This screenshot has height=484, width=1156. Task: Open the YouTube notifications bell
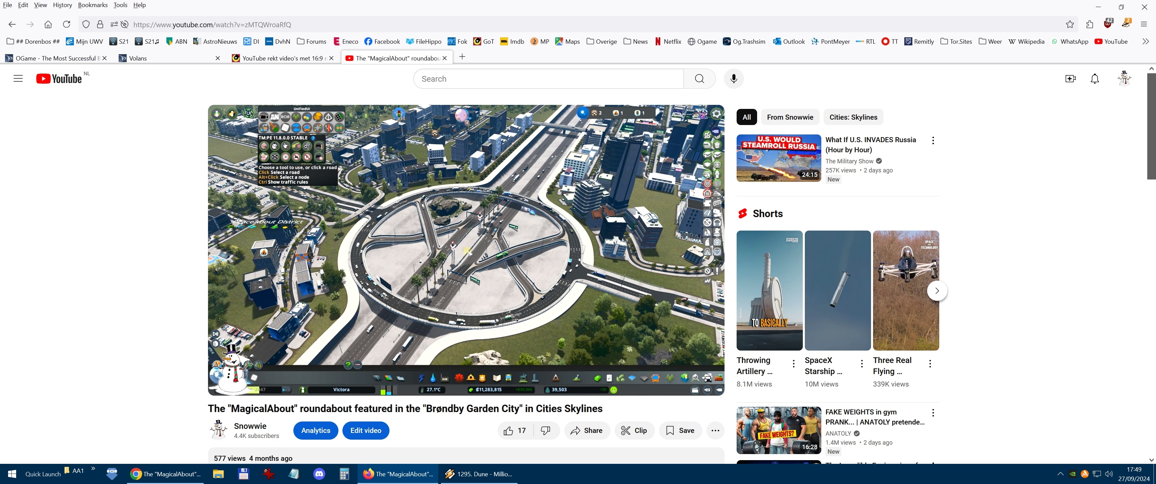pyautogui.click(x=1095, y=79)
